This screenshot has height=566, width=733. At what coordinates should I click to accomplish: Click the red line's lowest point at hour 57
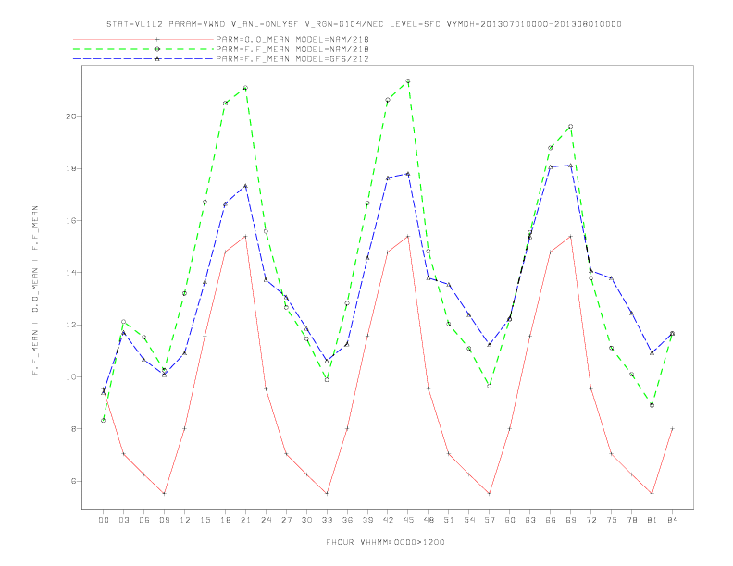click(x=490, y=493)
